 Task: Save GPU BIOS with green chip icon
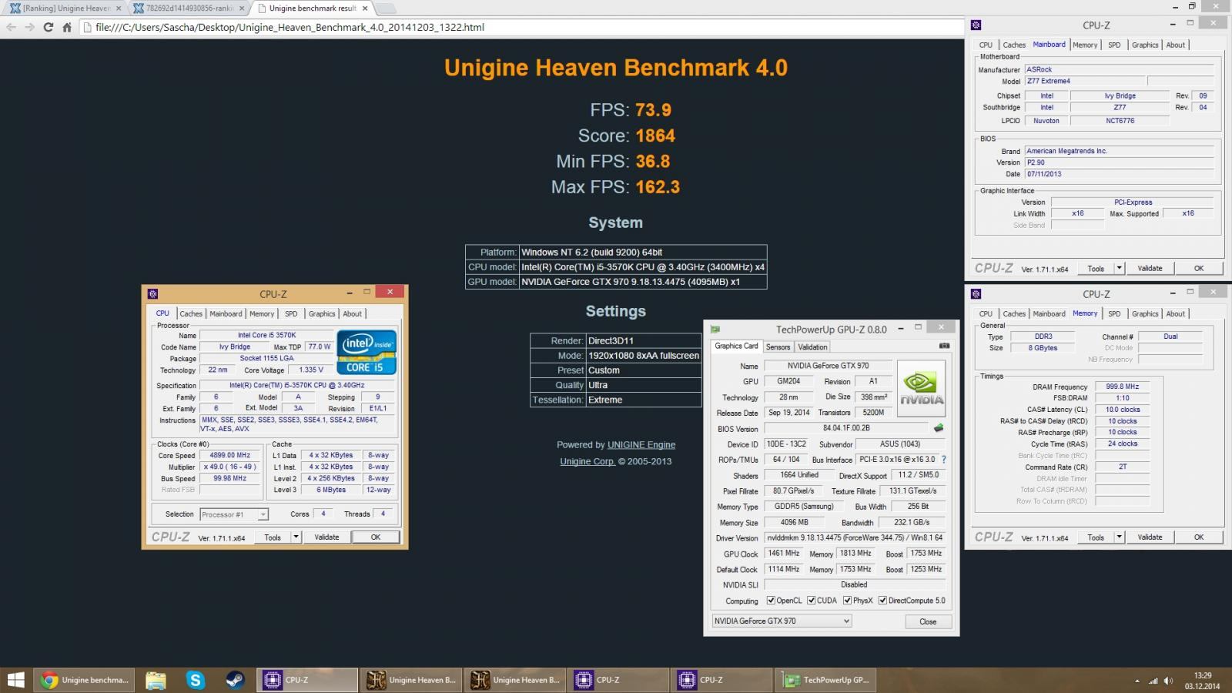click(x=938, y=428)
